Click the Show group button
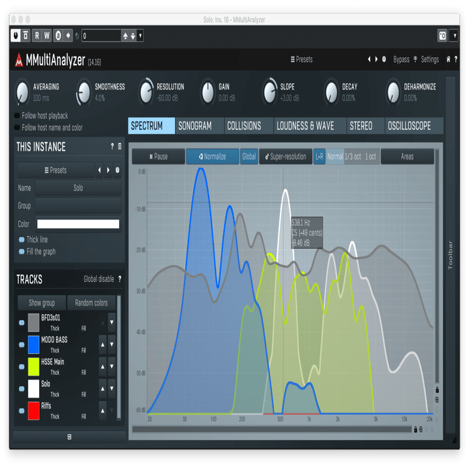469x469 pixels. tap(42, 303)
